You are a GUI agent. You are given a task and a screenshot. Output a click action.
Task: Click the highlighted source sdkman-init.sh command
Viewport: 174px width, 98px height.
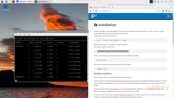click(113, 51)
